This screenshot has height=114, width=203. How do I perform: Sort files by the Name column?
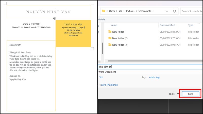[114, 25]
